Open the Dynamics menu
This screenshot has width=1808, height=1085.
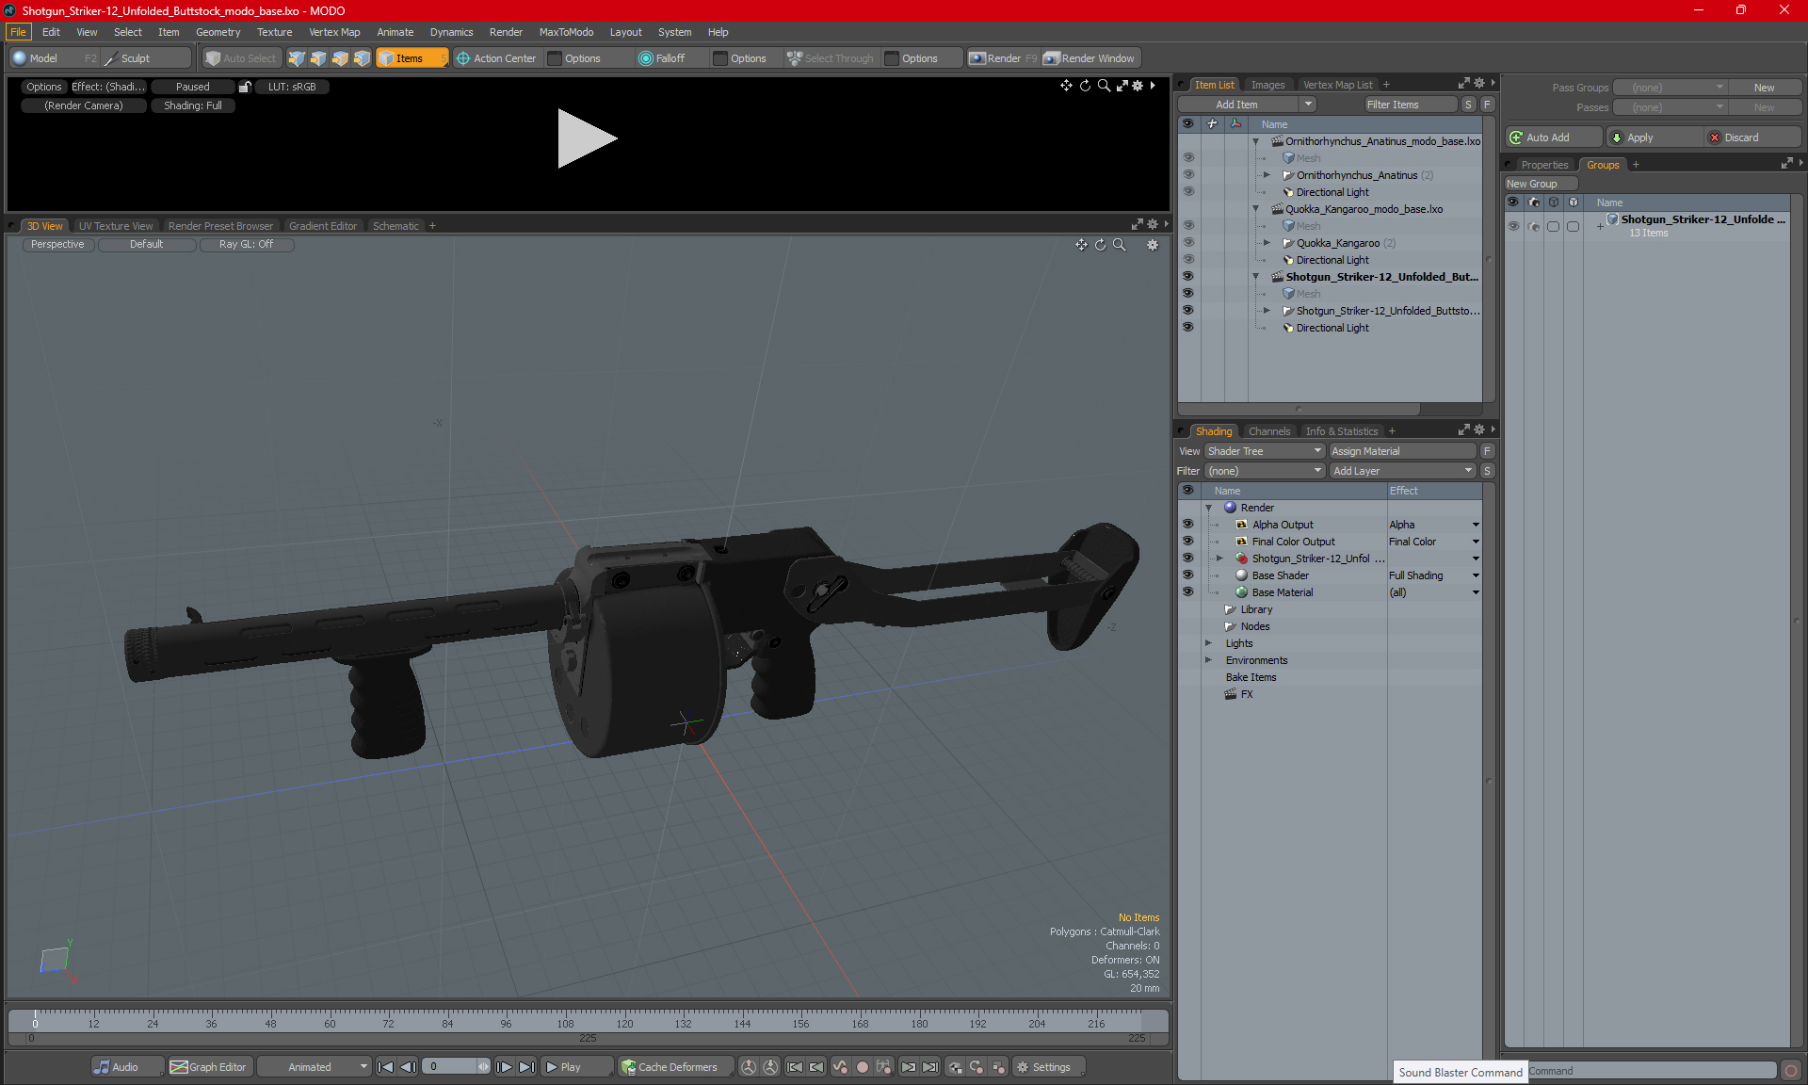tap(451, 32)
